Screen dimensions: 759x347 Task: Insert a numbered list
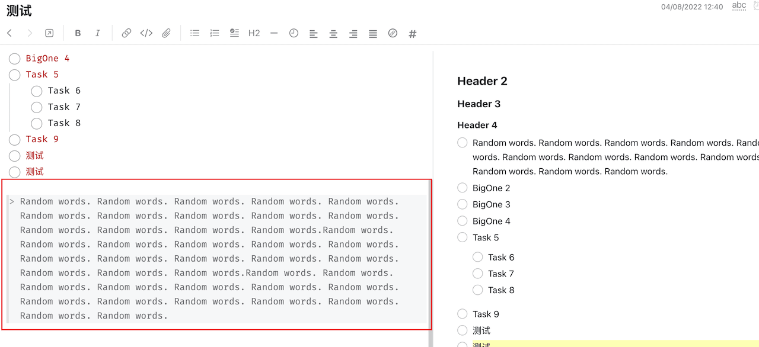point(215,33)
